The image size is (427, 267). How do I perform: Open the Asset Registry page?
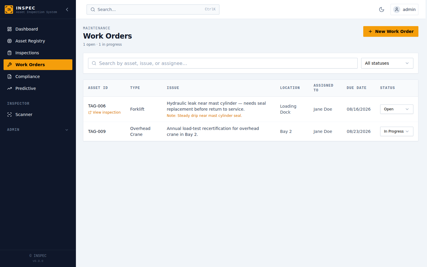click(38, 41)
